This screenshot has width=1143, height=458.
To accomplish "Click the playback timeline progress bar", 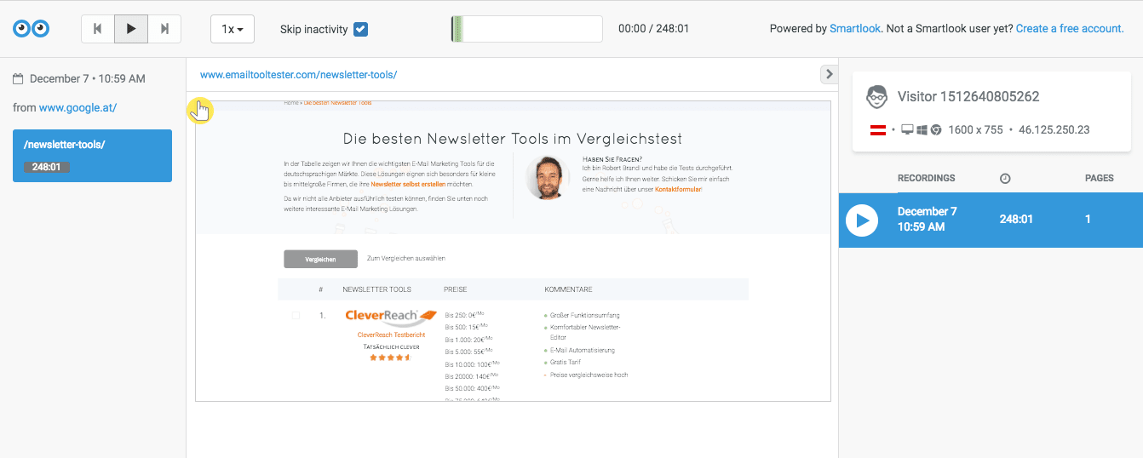I will [x=526, y=29].
